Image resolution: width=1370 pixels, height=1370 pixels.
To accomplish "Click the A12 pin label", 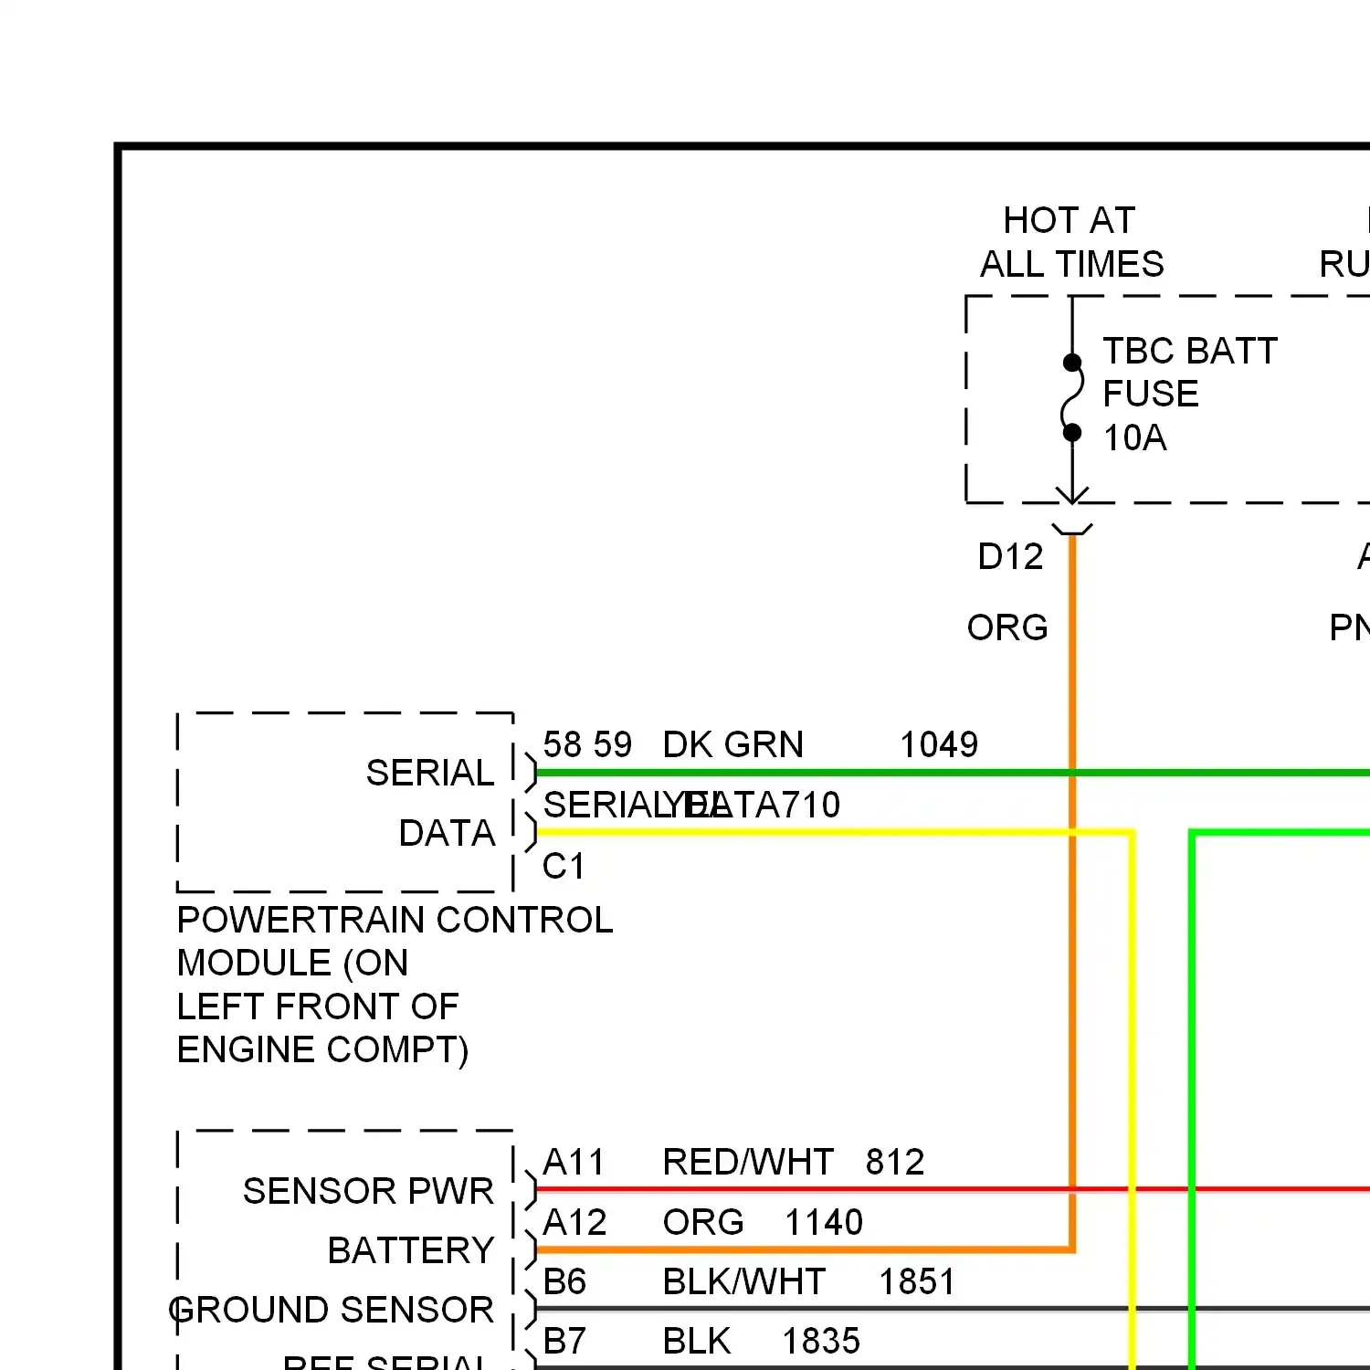I will [574, 1222].
